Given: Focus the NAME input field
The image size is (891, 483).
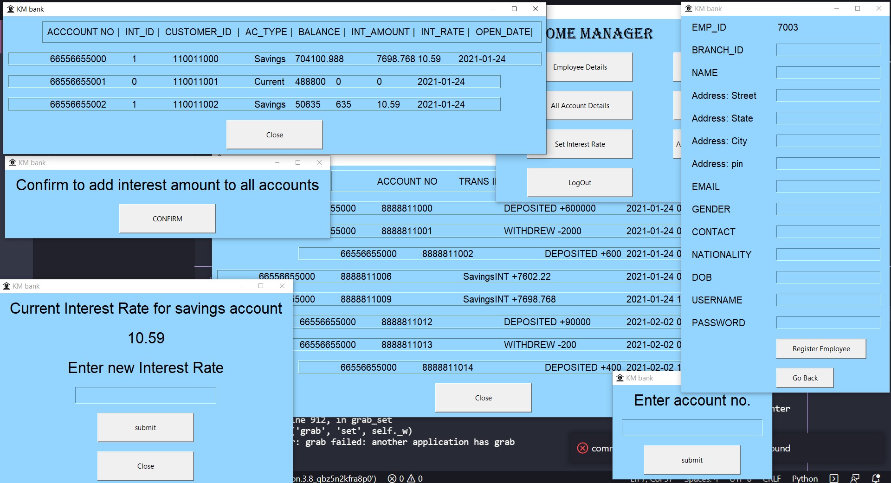Looking at the screenshot, I should click(x=828, y=73).
